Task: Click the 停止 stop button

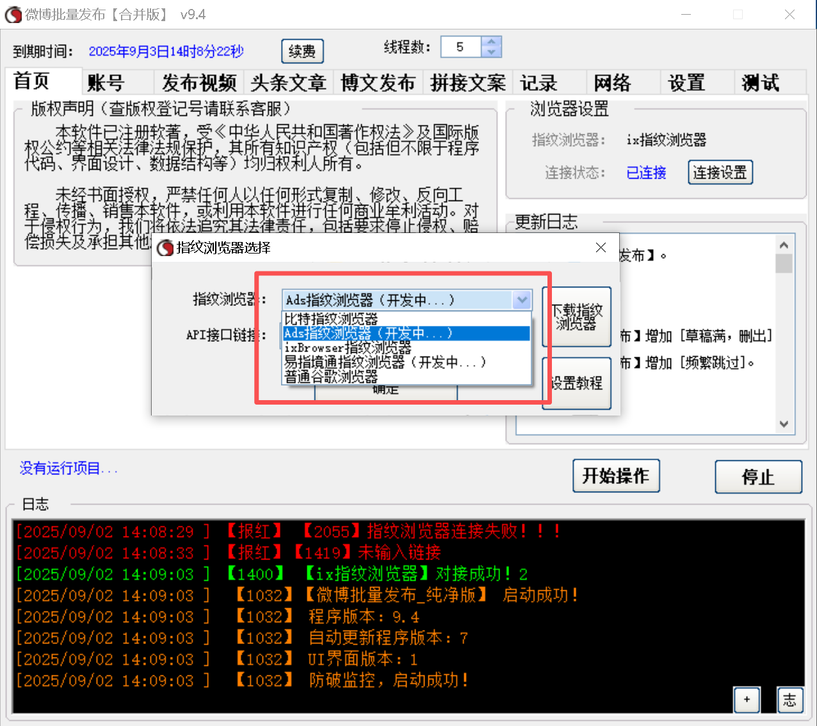Action: [758, 476]
